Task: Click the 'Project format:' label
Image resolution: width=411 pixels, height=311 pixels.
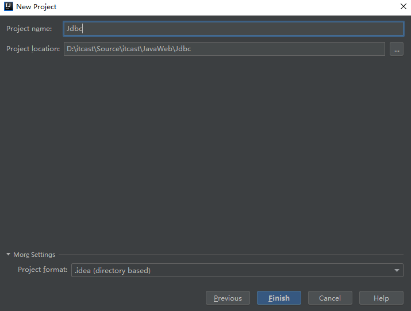Action: click(x=43, y=270)
